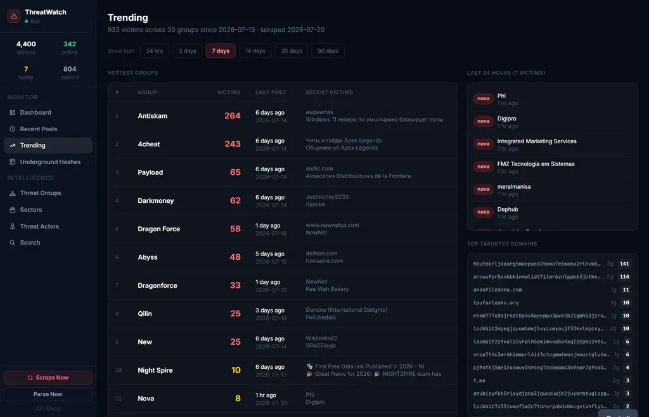This screenshot has height=417, width=649.
Task: Set time range to 90 days
Action: click(328, 51)
